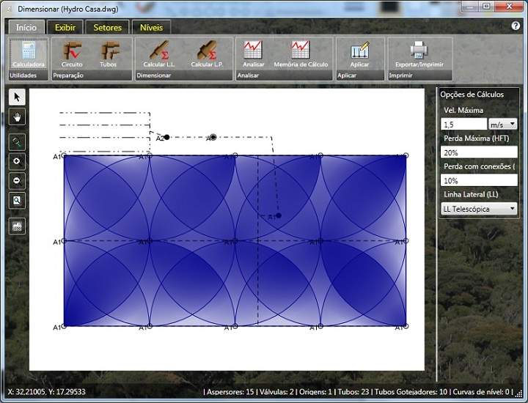The width and height of the screenshot is (528, 403).
Task: Click the Circuito preparation icon
Action: (72, 53)
